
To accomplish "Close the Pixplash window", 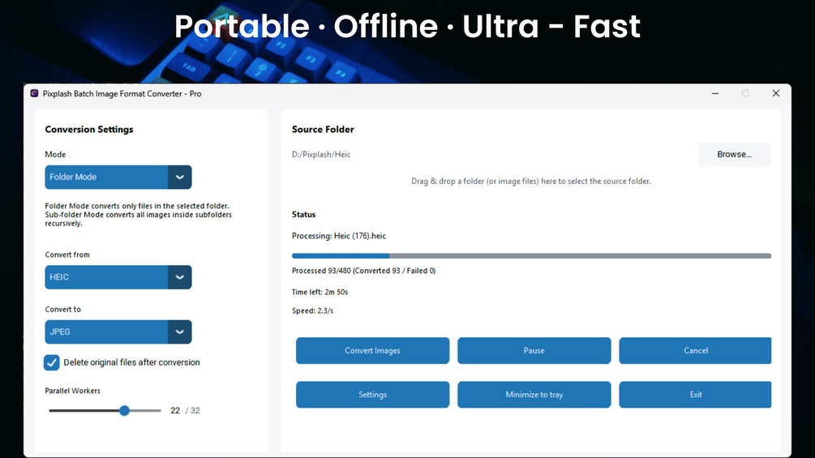I will pyautogui.click(x=775, y=93).
